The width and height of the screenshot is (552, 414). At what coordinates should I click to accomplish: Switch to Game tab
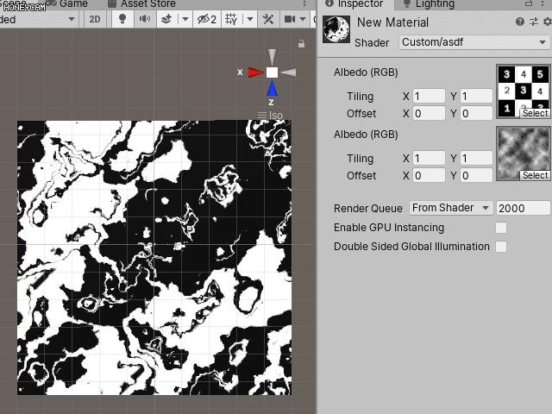(67, 3)
